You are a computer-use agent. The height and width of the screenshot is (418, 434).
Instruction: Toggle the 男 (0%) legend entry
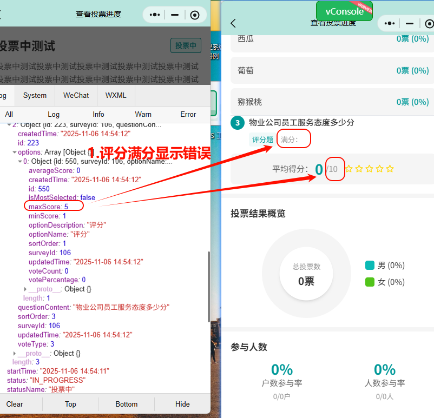point(385,266)
